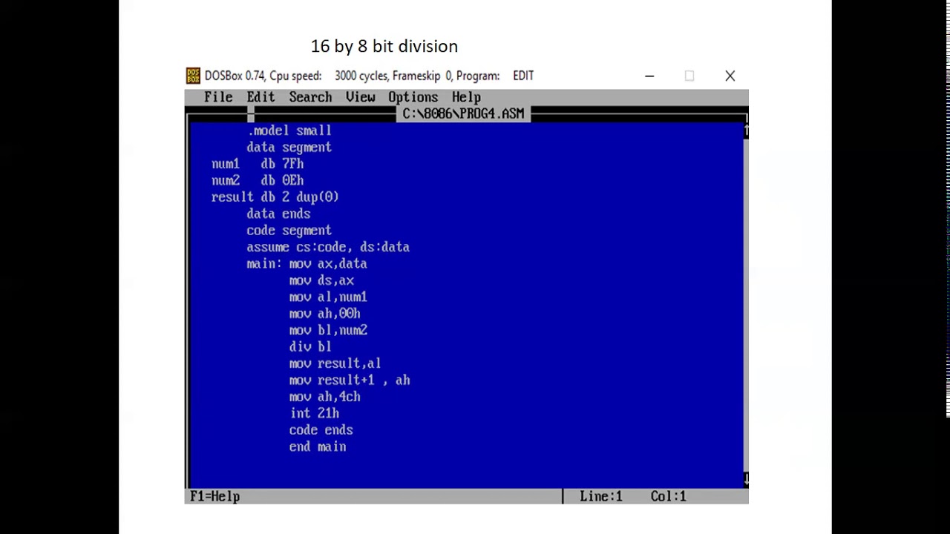
Task: Click the editor scrollbar up arrow
Action: 745,131
